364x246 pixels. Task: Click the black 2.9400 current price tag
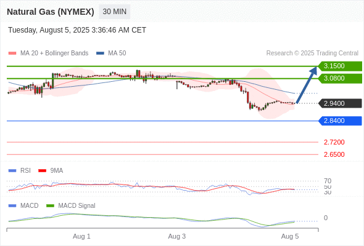[340, 103]
